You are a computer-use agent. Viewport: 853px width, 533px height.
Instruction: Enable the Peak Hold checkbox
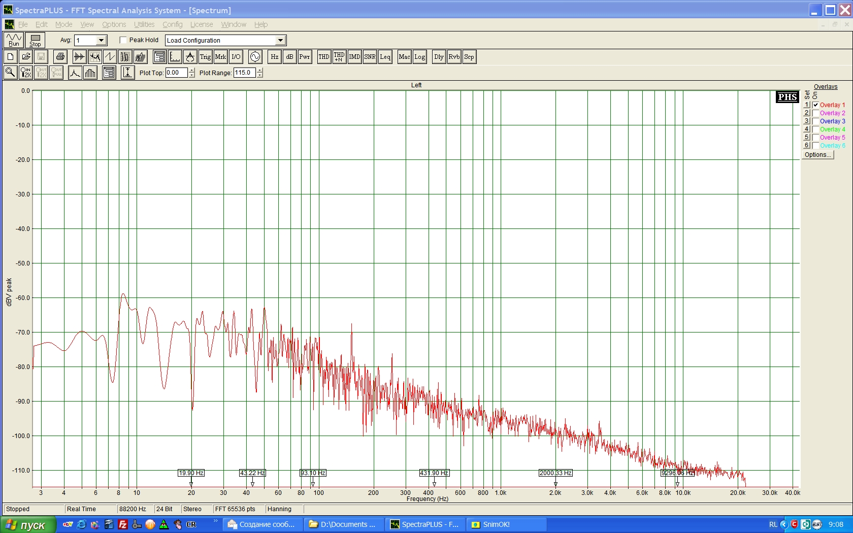[123, 40]
